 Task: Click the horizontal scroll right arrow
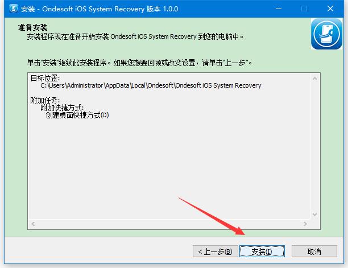305,224
